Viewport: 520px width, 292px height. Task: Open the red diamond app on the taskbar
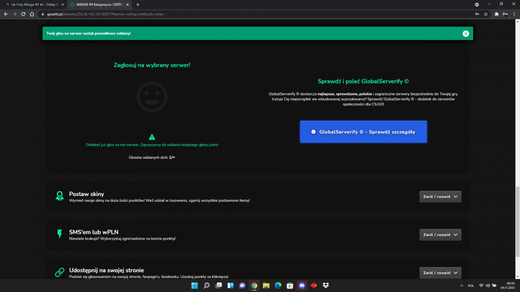coord(314,285)
